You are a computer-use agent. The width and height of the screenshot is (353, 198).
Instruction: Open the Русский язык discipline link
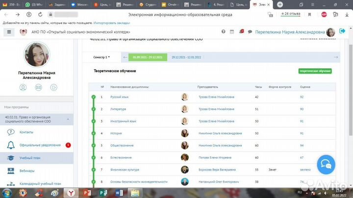tap(119, 97)
